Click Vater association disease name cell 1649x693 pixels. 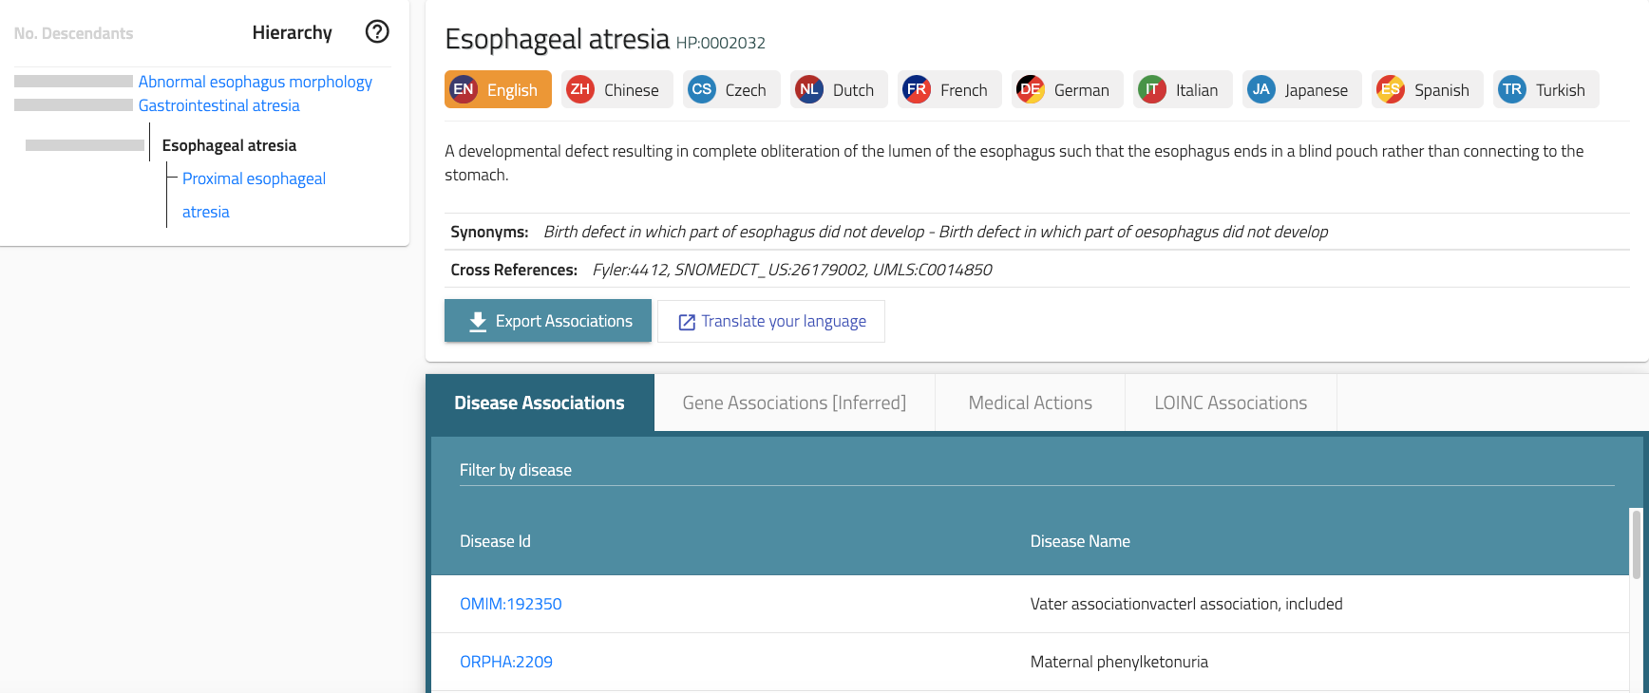point(1186,604)
